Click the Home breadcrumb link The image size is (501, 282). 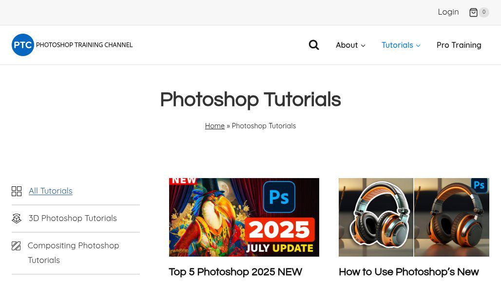(215, 126)
